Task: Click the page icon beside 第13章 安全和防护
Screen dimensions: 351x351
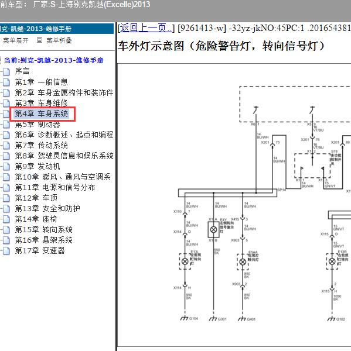Action: click(6, 208)
